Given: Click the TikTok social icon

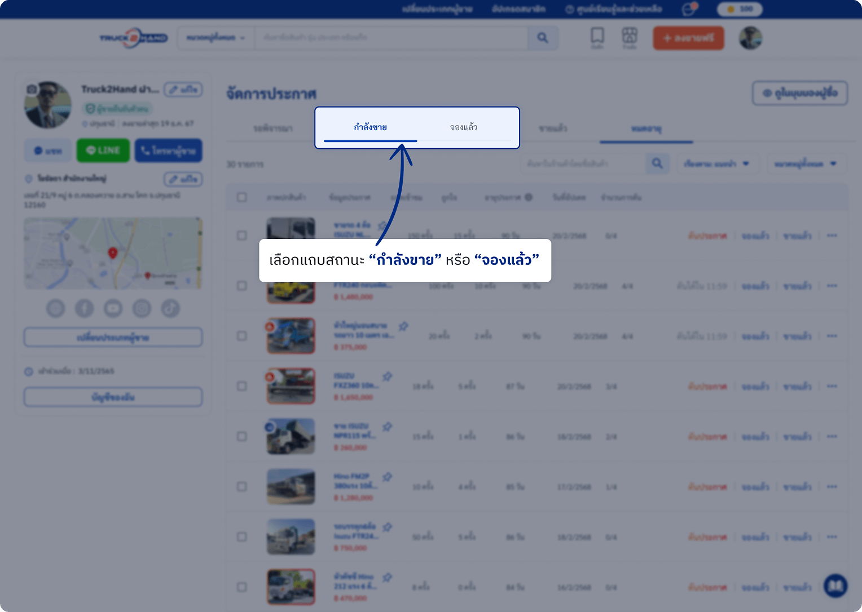Looking at the screenshot, I should click(x=170, y=308).
